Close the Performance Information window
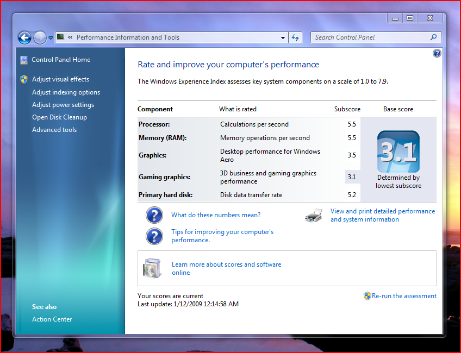Screen dimensions: 461x353 [x=430, y=18]
